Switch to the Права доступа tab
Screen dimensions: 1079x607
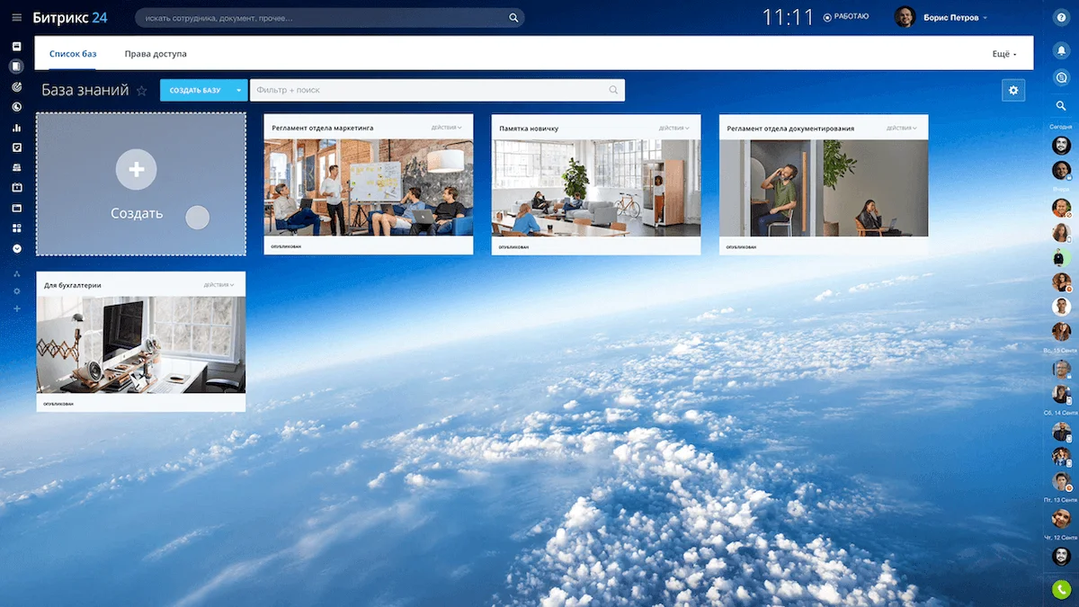[156, 54]
